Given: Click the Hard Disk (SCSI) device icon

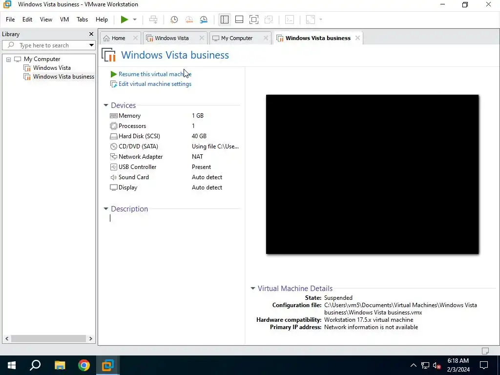Looking at the screenshot, I should pyautogui.click(x=113, y=136).
